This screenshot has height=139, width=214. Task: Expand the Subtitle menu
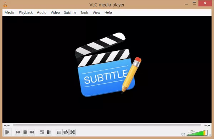[x=70, y=13]
